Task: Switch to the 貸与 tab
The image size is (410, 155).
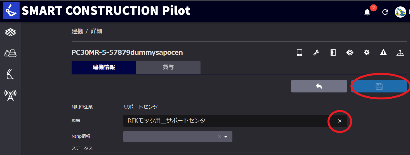Action: coord(168,68)
